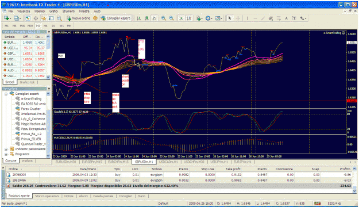This screenshot has width=359, height=207.
Task: Open the new chart icon in toolbar
Action: 7,18
